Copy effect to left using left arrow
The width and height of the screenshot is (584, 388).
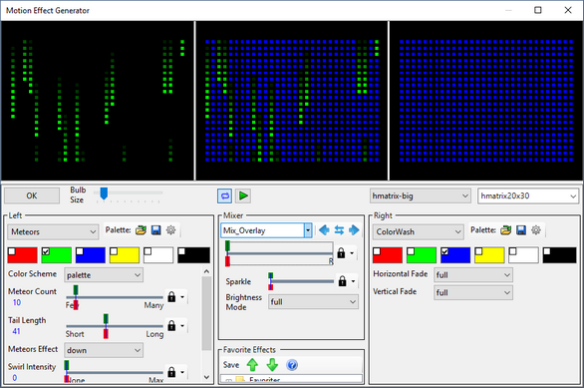(325, 230)
